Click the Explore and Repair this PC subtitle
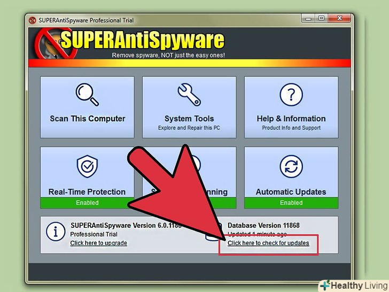Image resolution: width=389 pixels, height=292 pixels. (189, 128)
